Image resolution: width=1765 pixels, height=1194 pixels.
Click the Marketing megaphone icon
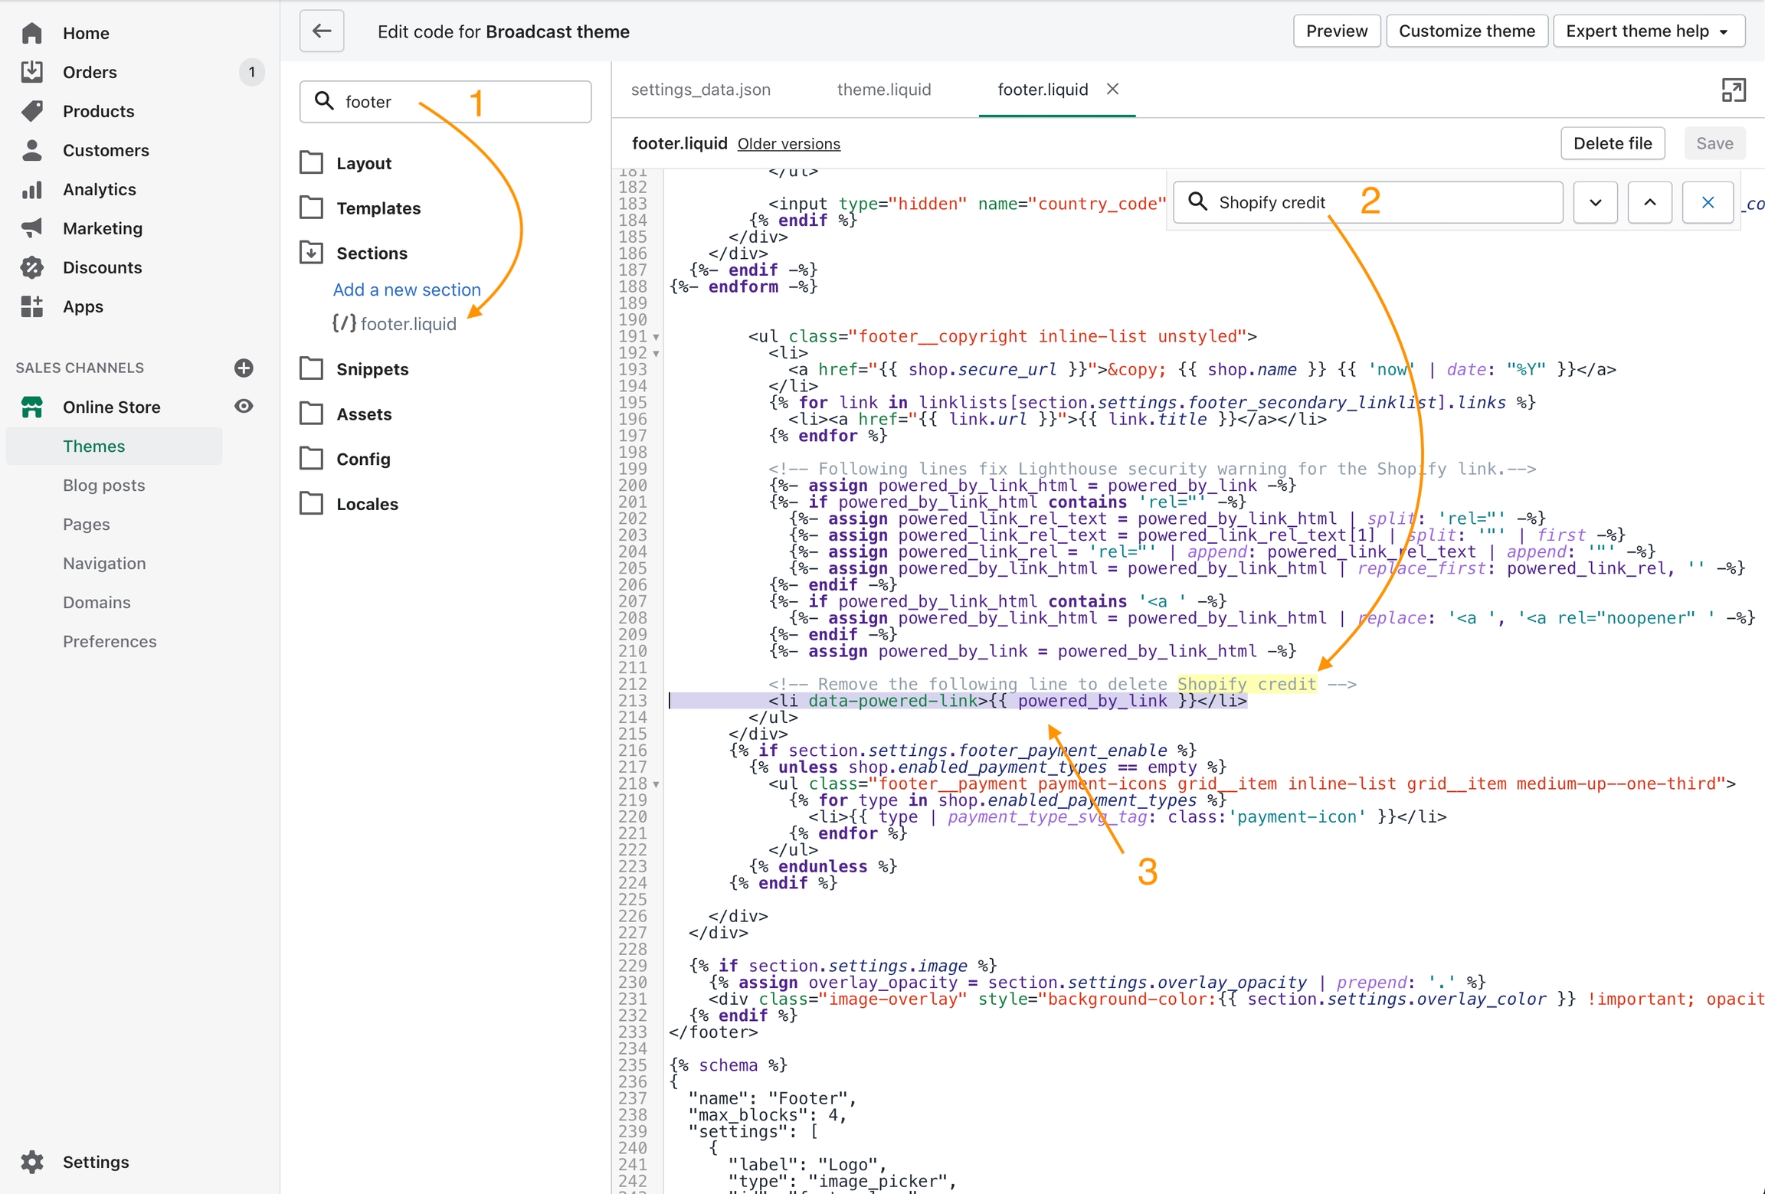tap(32, 228)
